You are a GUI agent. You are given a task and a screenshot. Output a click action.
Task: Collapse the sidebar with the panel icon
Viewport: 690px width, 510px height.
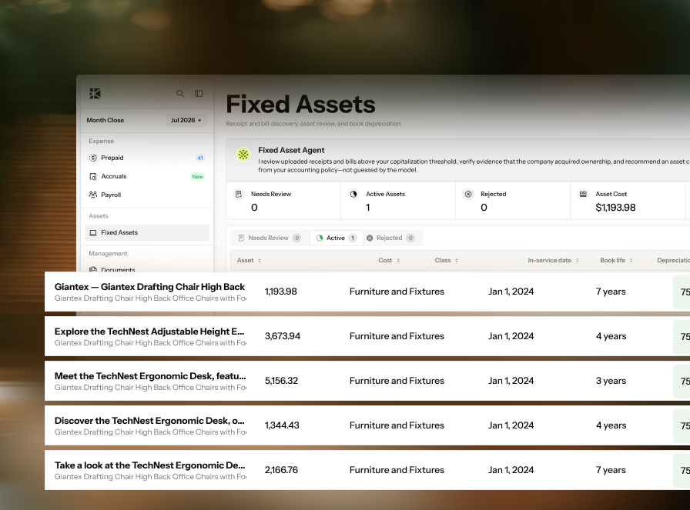(199, 93)
